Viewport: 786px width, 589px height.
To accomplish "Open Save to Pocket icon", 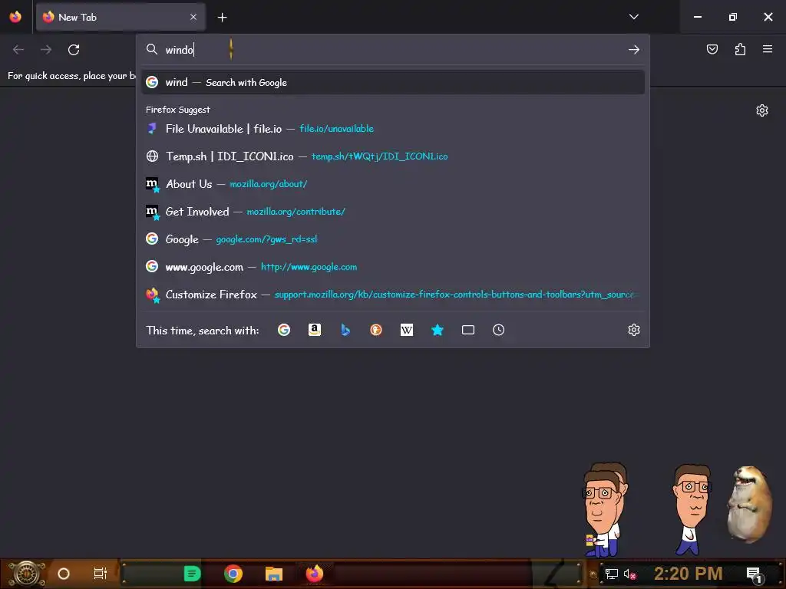I will point(712,49).
